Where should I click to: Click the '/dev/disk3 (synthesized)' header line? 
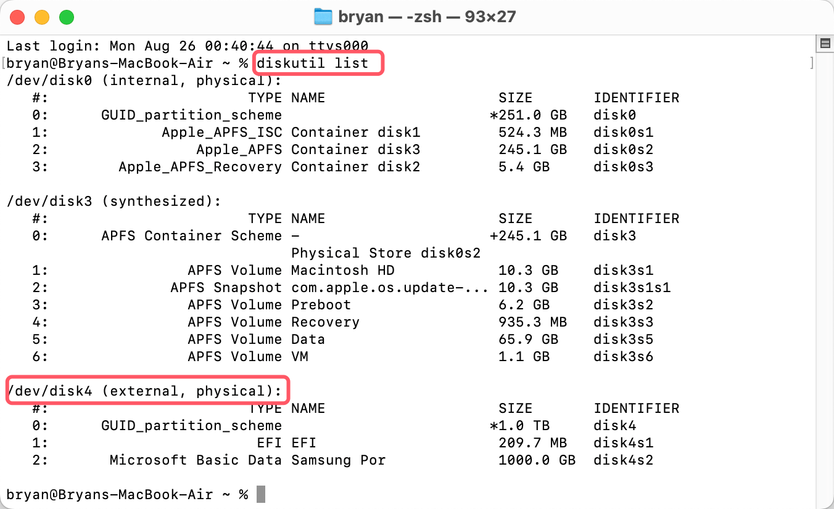pos(114,201)
